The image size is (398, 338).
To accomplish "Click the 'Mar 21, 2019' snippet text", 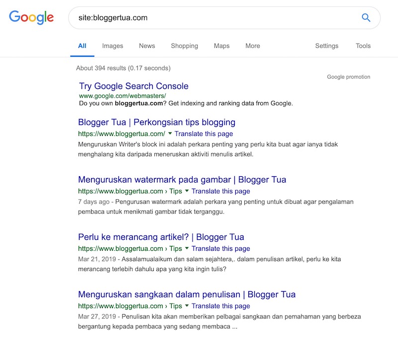I will [x=97, y=259].
